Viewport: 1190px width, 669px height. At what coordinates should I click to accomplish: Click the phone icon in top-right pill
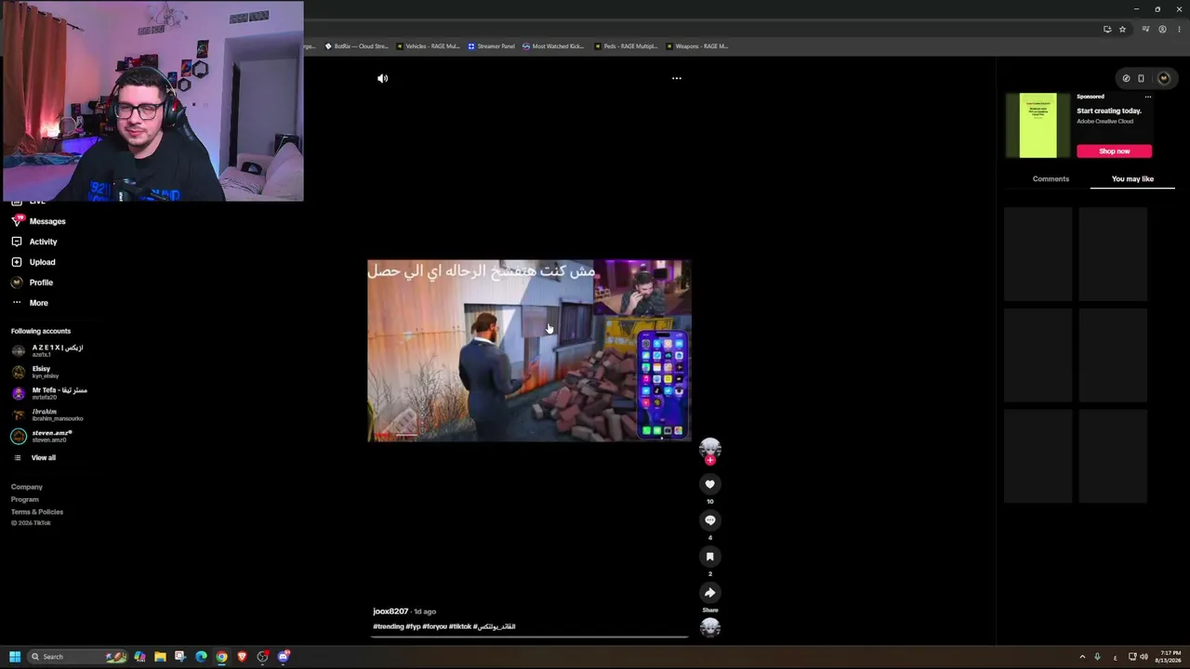[x=1141, y=78]
